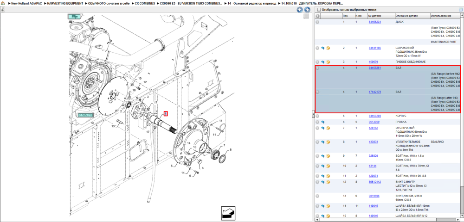The image size is (464, 222).
Task: Click the package icon for part 325829
Action: tap(328, 156)
